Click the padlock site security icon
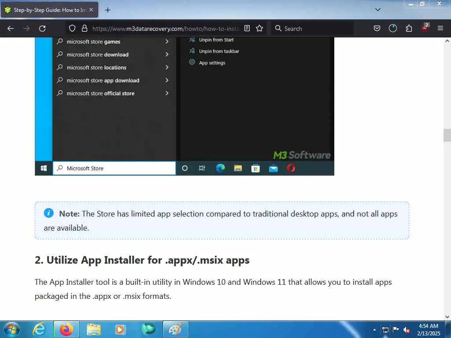The width and height of the screenshot is (451, 338). coord(84,29)
